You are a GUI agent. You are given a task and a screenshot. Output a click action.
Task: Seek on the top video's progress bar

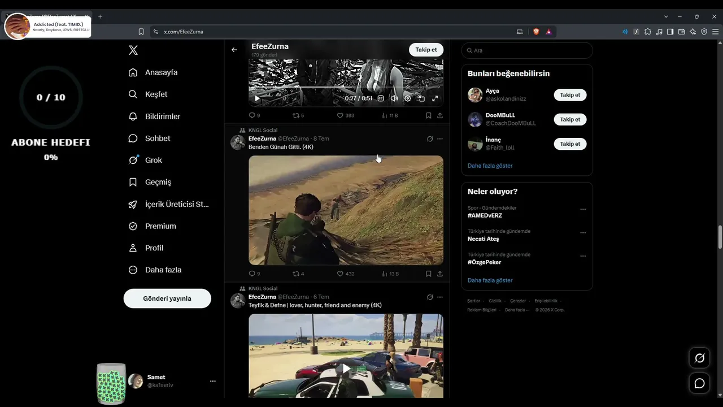346,87
